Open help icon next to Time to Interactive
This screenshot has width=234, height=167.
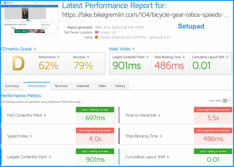pyautogui.click(x=159, y=115)
